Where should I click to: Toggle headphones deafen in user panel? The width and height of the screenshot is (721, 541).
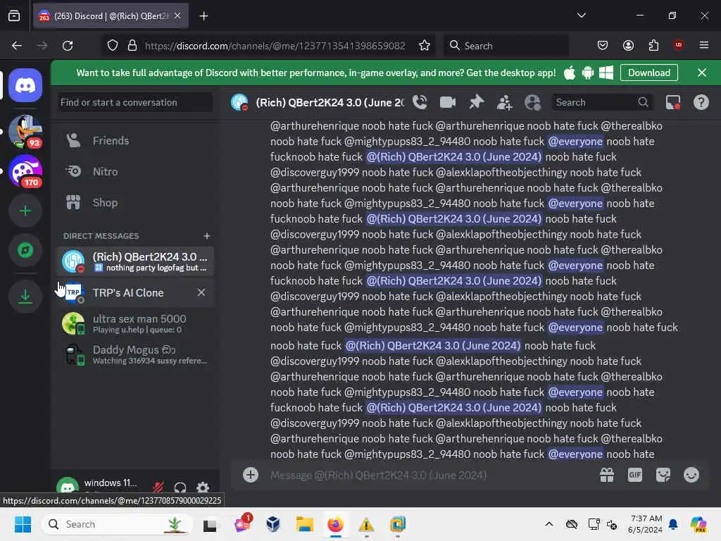(x=180, y=487)
